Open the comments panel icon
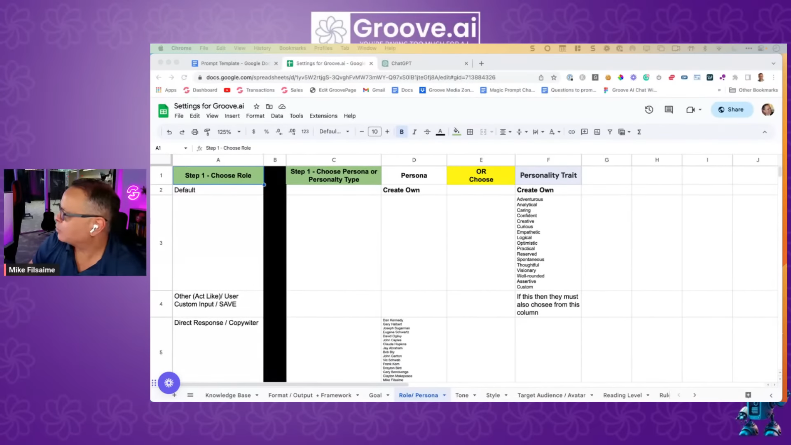Image resolution: width=791 pixels, height=445 pixels. (x=669, y=110)
